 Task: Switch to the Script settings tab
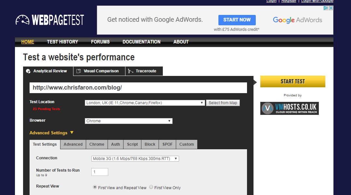pyautogui.click(x=132, y=144)
